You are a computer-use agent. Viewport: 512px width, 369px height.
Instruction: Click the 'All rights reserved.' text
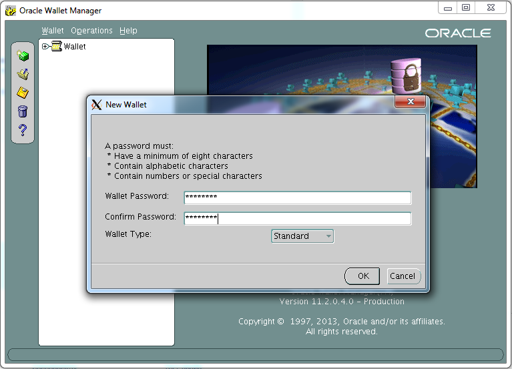[342, 332]
